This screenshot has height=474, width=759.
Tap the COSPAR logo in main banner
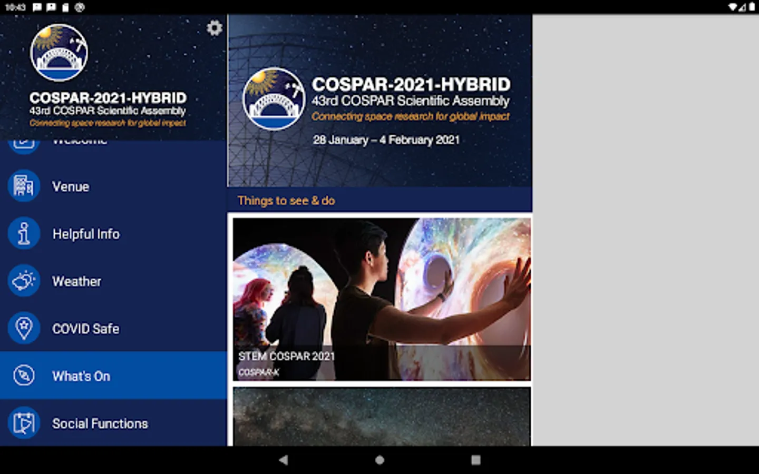click(x=274, y=99)
